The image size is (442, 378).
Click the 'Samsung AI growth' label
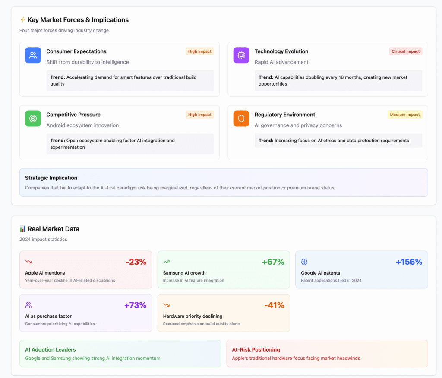pos(184,273)
